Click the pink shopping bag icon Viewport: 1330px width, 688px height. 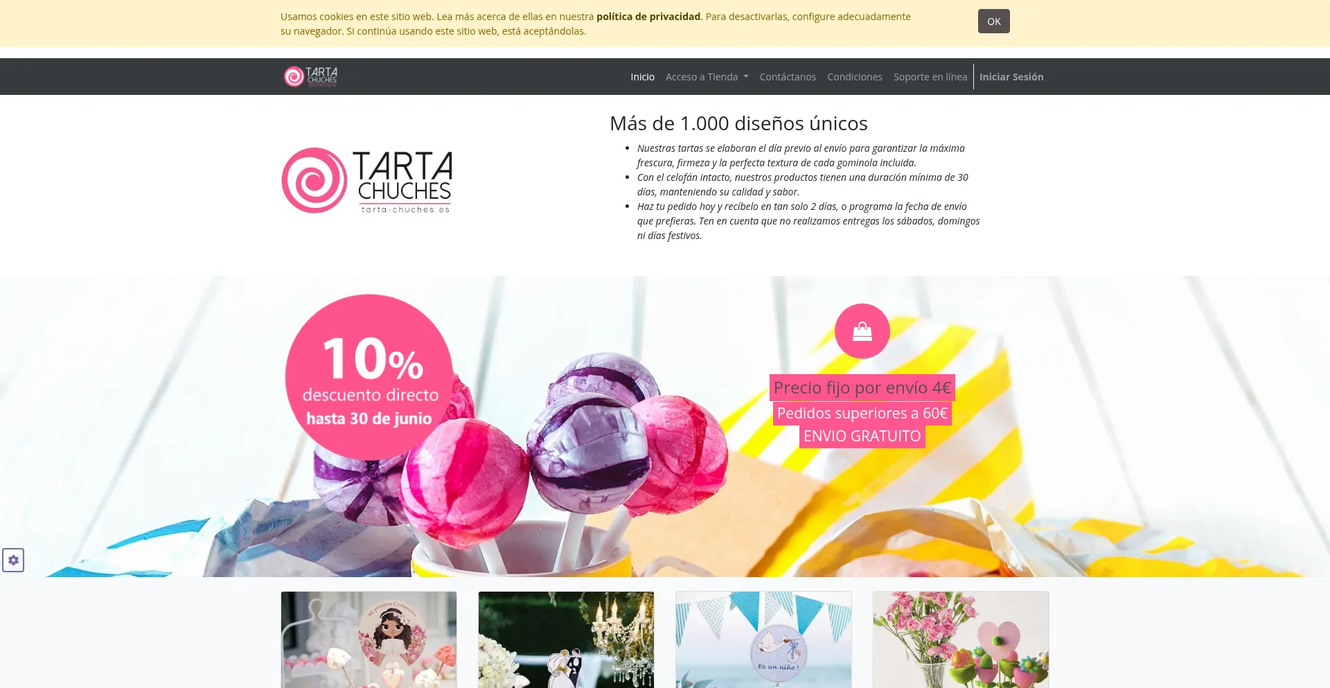tap(862, 331)
